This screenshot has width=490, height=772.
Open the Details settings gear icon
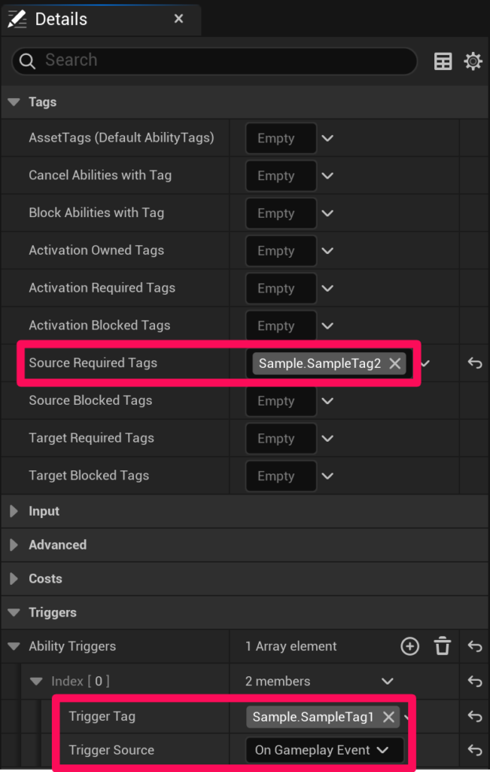tap(473, 62)
